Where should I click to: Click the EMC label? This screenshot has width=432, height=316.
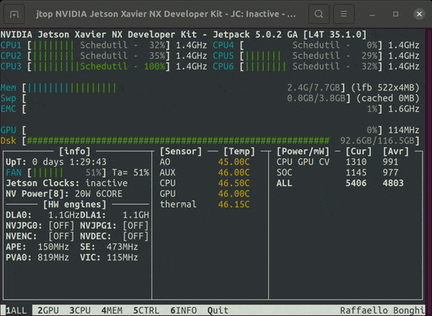[9, 109]
